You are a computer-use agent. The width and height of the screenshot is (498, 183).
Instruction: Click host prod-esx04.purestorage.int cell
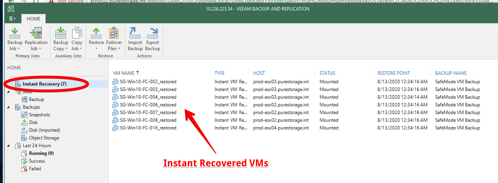[281, 128]
